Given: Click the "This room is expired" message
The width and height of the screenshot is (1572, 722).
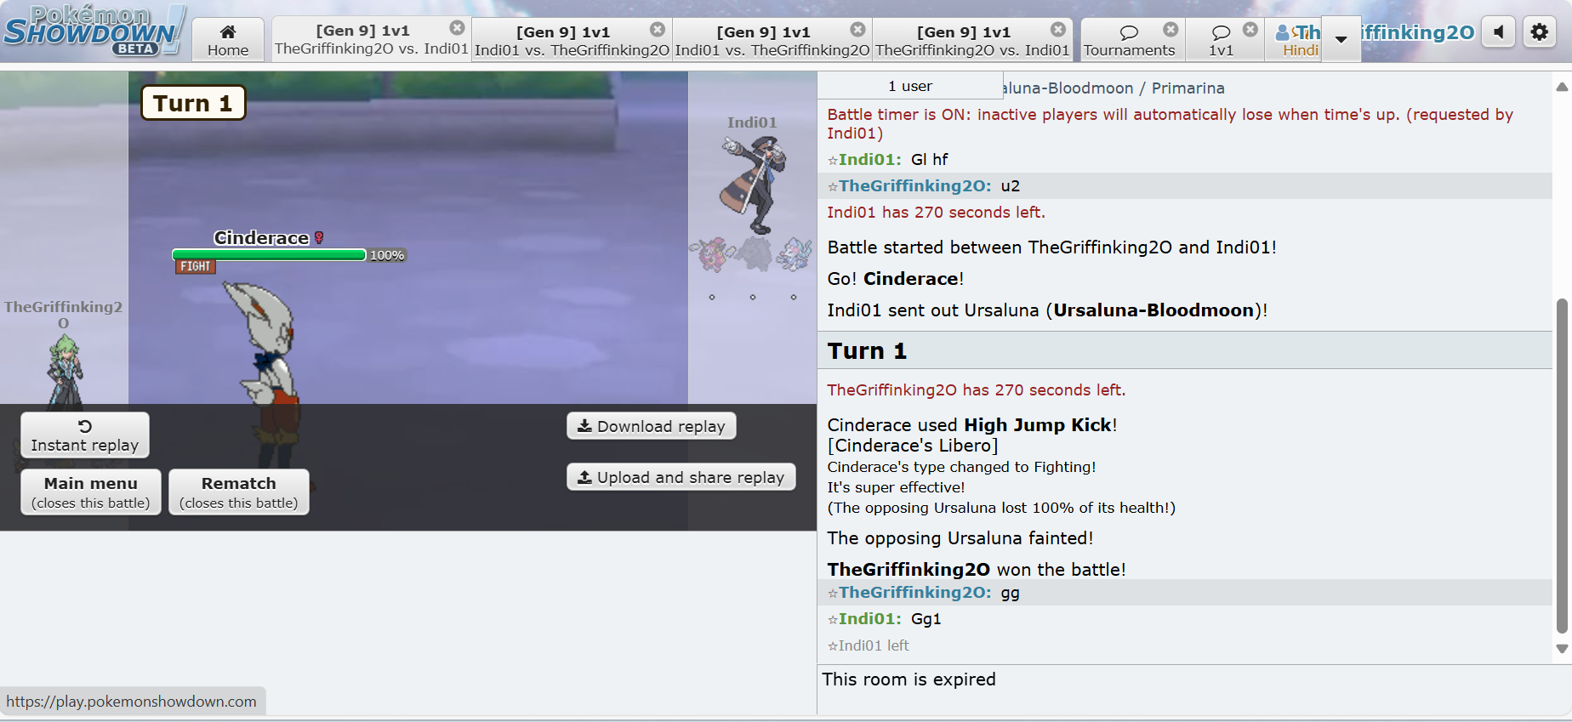Looking at the screenshot, I should click(908, 679).
